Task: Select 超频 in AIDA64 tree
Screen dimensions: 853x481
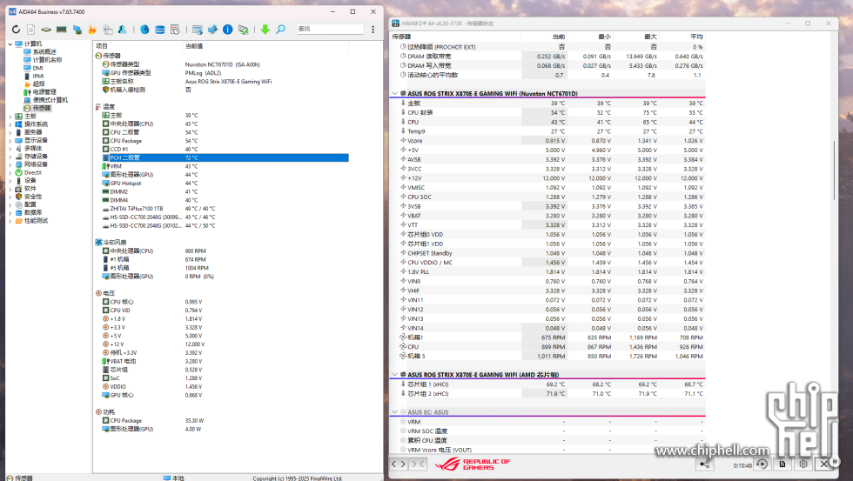Action: tap(38, 84)
